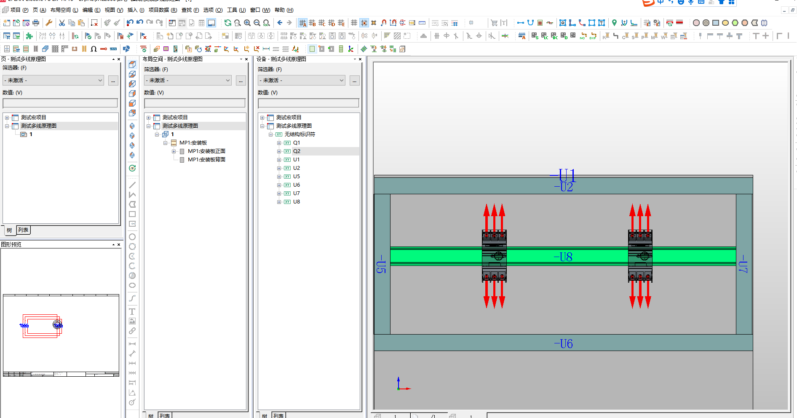Switch to 列表 tab in 页 navigator
797x418 pixels.
click(x=23, y=230)
